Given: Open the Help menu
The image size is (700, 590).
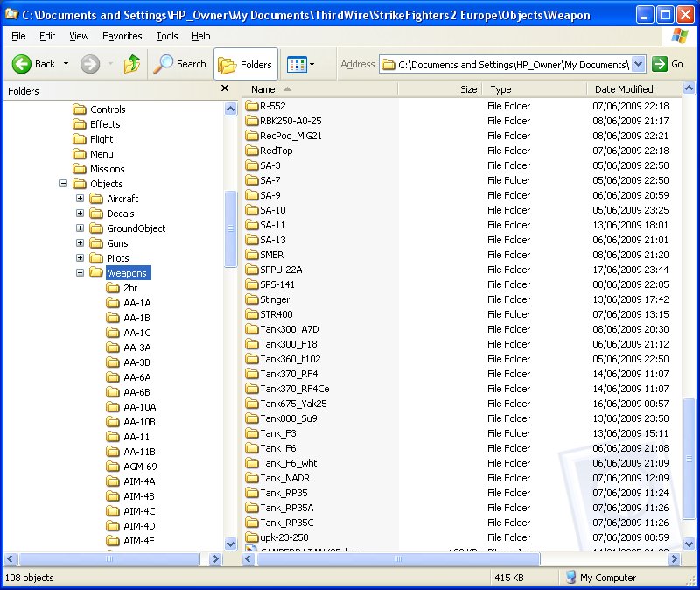Looking at the screenshot, I should (x=201, y=36).
